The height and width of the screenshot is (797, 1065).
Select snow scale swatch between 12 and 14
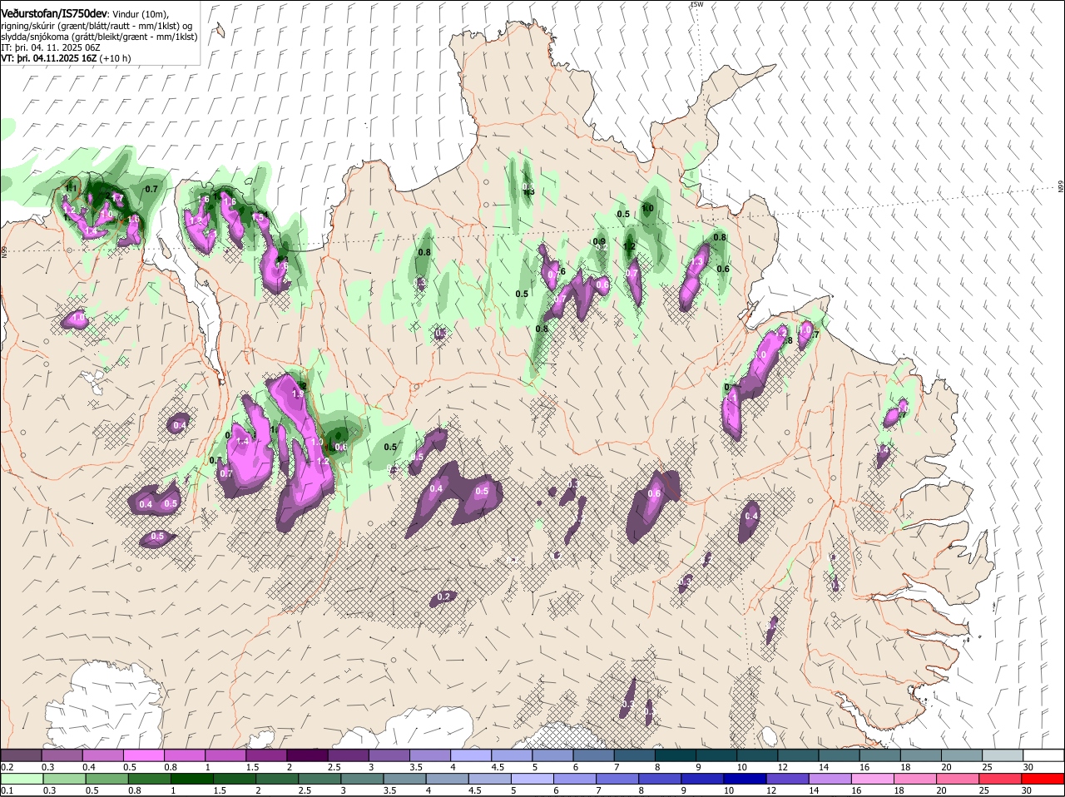click(799, 755)
